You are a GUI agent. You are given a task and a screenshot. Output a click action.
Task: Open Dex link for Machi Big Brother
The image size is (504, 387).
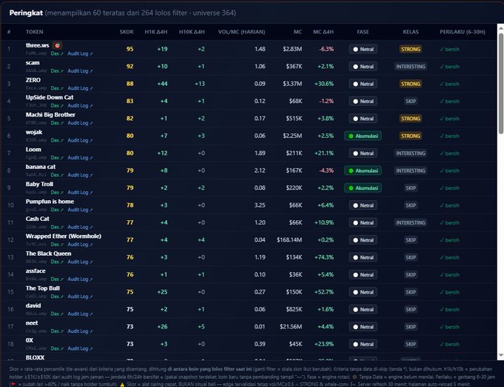57,123
